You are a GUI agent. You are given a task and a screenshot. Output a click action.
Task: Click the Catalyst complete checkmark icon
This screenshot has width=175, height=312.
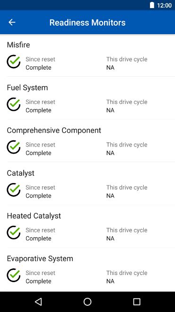coord(14,190)
